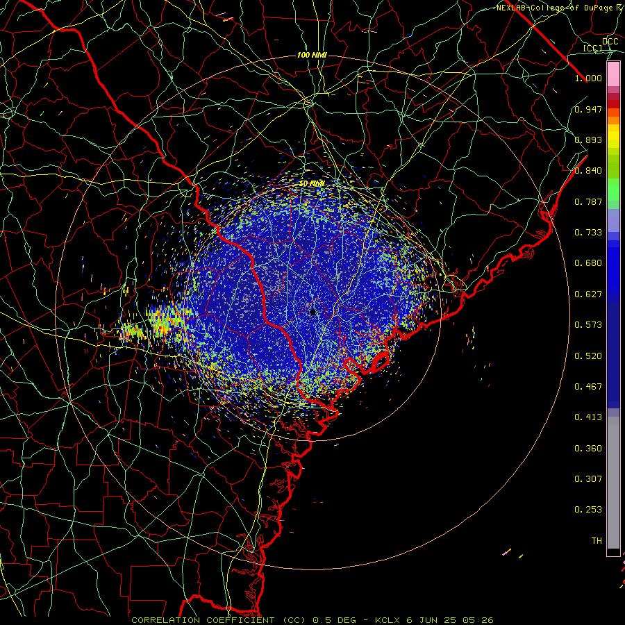Viewport: 625px width, 625px height.
Task: Click the 0.573 color scale value
Action: [588, 325]
